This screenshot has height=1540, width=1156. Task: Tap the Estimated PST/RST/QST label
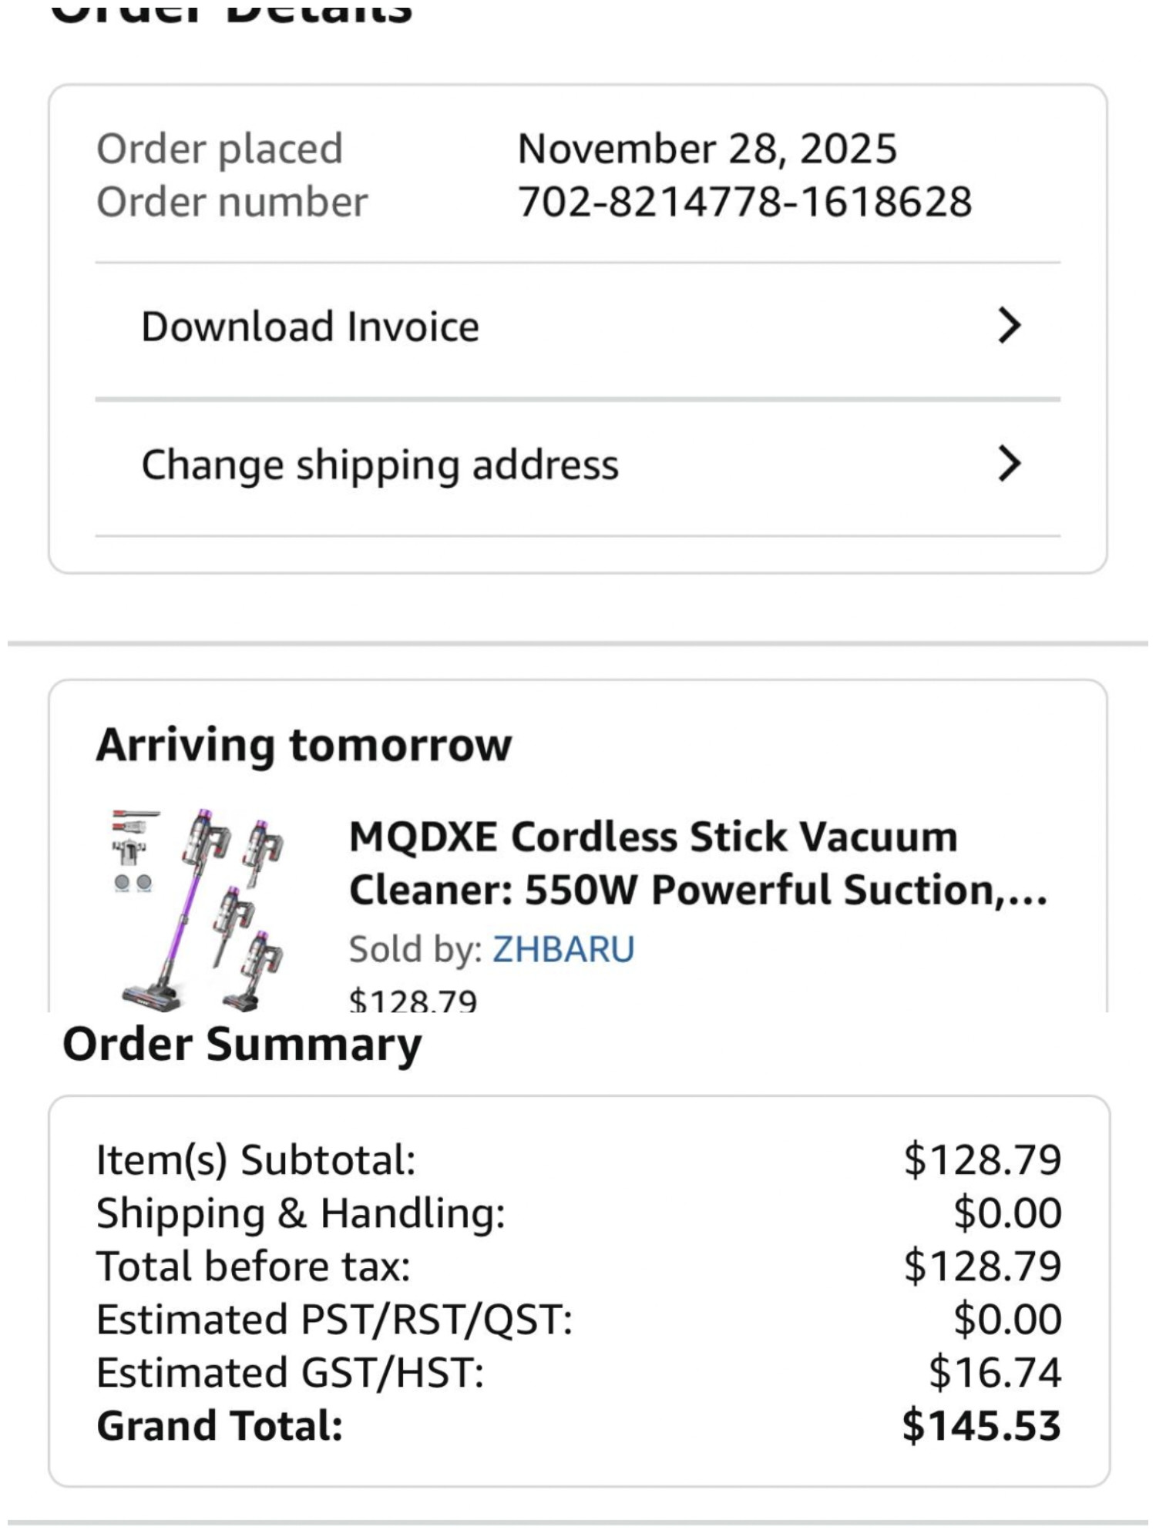click(334, 1320)
